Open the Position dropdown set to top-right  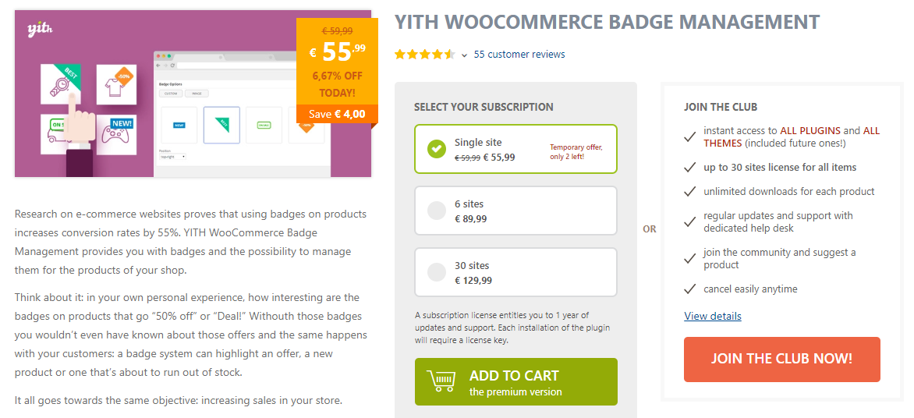(172, 157)
